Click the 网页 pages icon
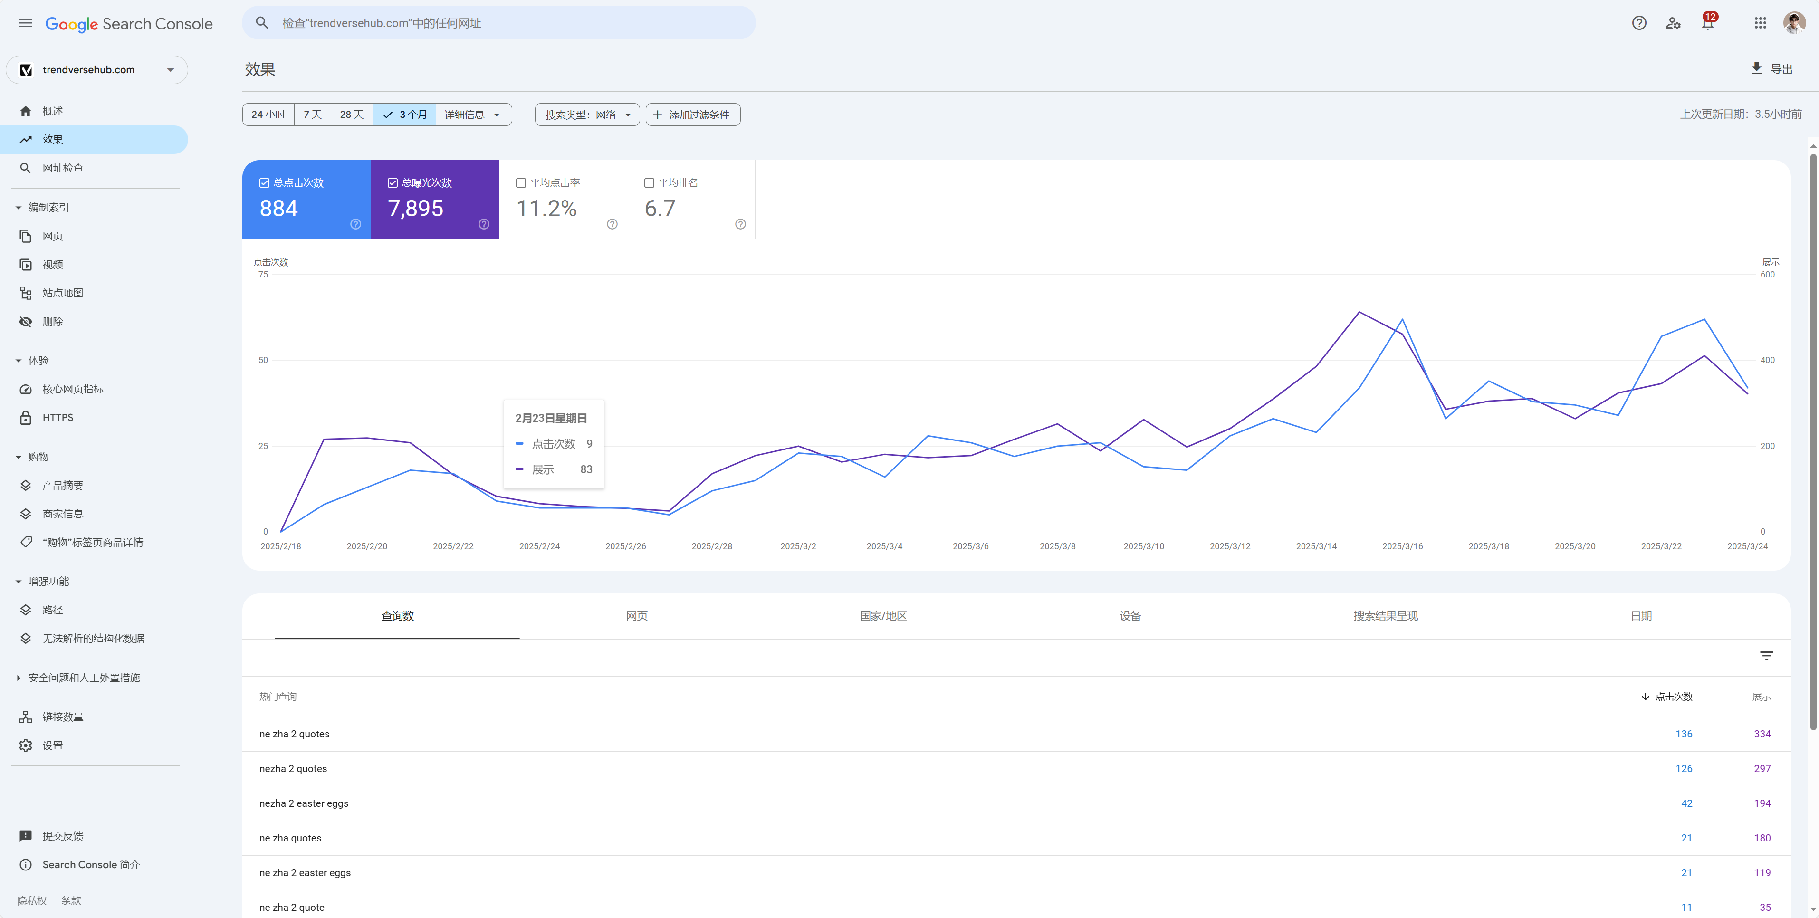1819x918 pixels. point(25,236)
